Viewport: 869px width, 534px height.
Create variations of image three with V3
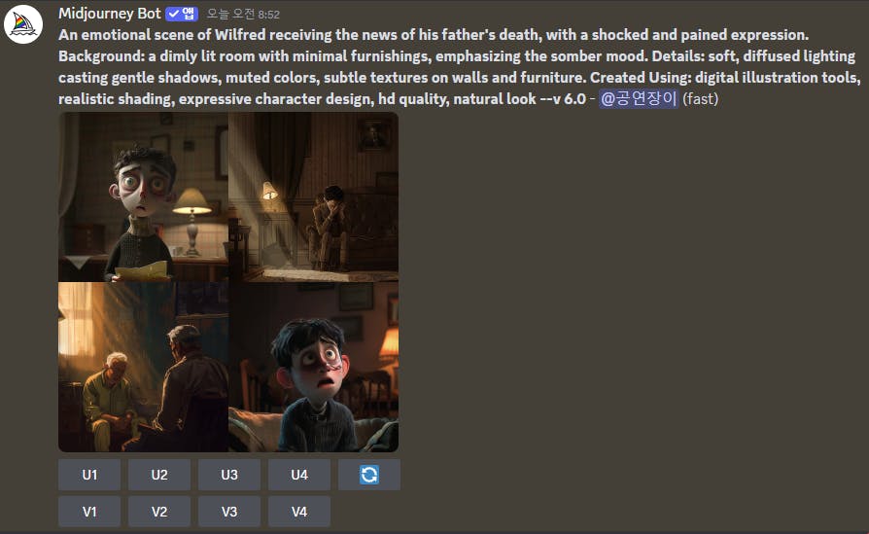(x=229, y=512)
